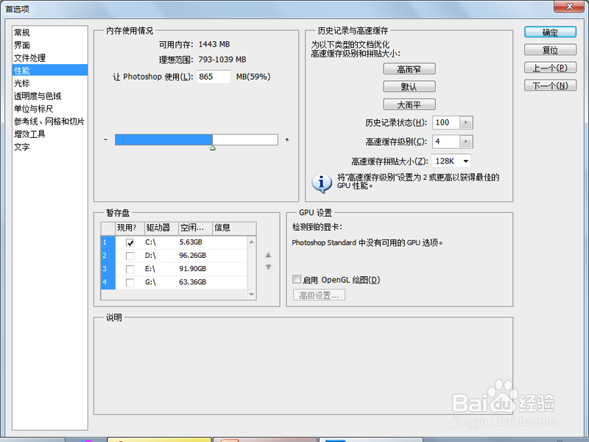Uncheck C:\ scratch disk checkbox

(130, 243)
